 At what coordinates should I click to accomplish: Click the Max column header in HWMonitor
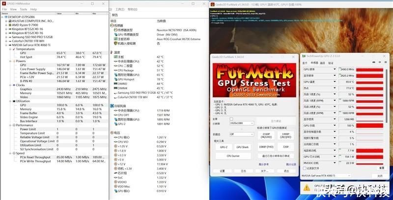tap(100, 13)
